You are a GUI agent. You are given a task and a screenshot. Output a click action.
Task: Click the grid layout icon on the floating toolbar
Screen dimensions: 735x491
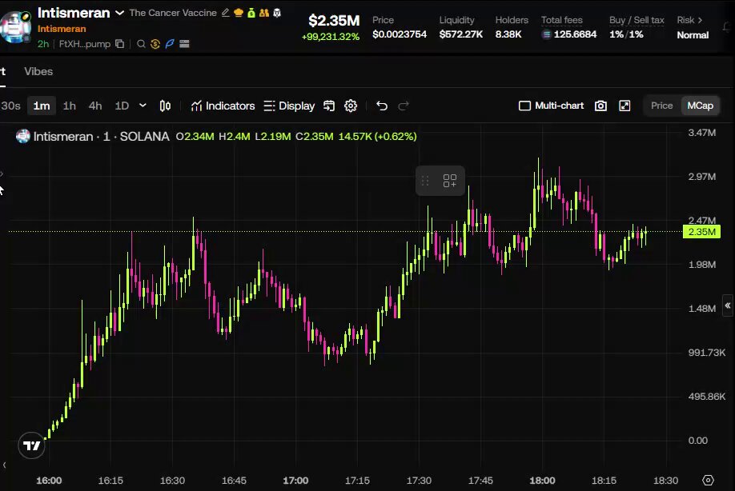pyautogui.click(x=449, y=181)
